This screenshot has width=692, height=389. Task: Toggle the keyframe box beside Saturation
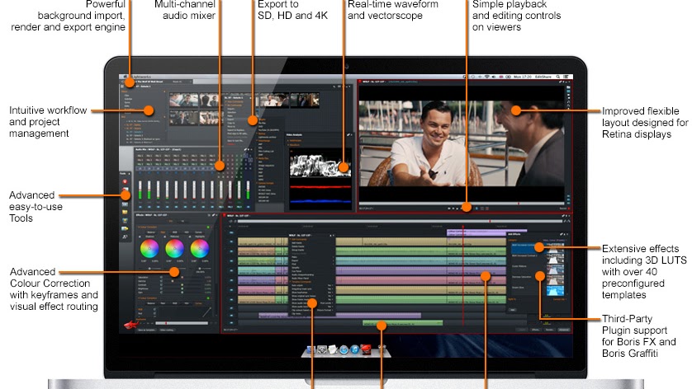[x=161, y=277]
